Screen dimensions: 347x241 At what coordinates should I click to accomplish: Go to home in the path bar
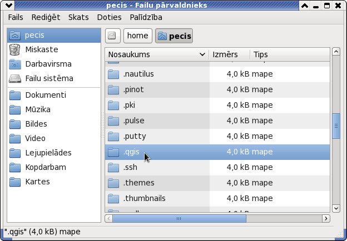pos(138,36)
